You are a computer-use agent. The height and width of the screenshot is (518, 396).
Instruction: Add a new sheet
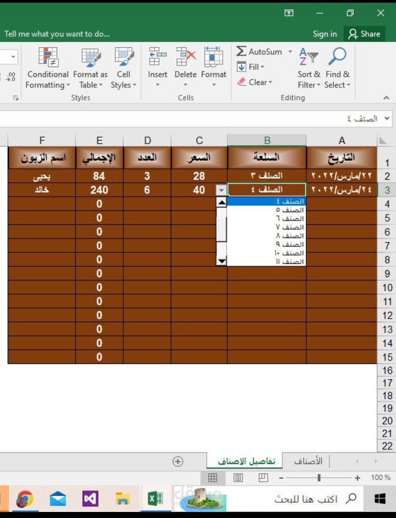178,461
